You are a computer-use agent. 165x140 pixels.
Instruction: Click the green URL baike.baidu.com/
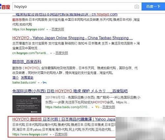(24, 83)
